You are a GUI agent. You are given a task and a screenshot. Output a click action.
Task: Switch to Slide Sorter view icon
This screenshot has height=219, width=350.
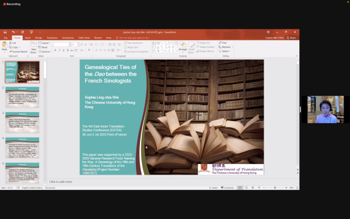pyautogui.click(x=246, y=187)
